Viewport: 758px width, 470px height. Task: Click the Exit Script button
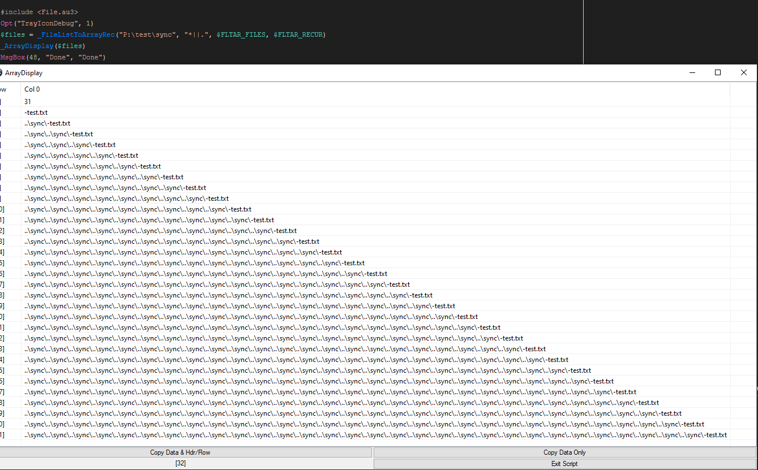(x=564, y=464)
